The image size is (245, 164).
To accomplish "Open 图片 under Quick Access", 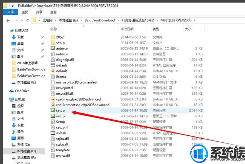I will (x=20, y=57).
